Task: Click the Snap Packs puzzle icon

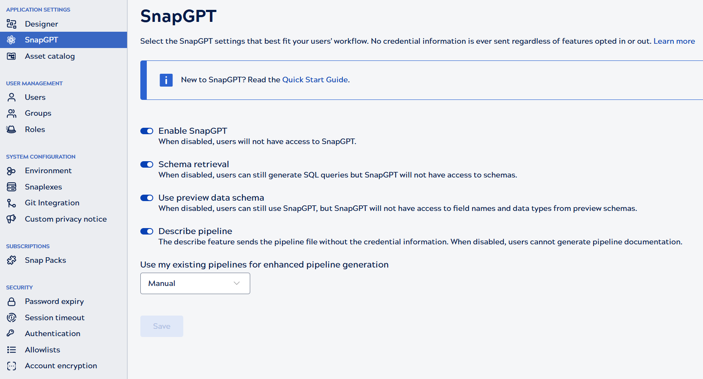Action: [11, 260]
